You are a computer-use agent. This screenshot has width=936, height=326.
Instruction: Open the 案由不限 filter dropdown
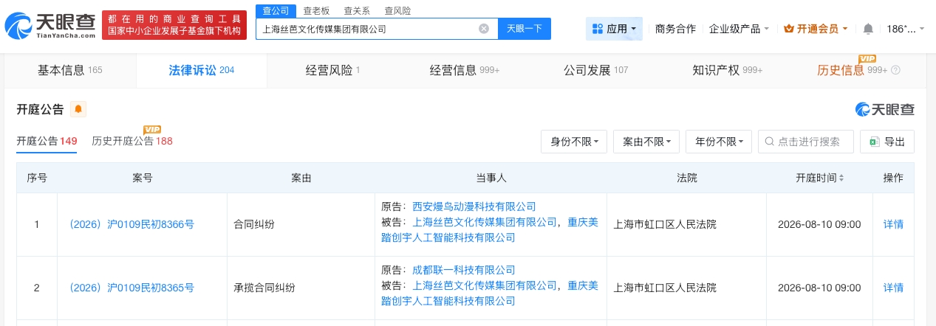(x=646, y=142)
